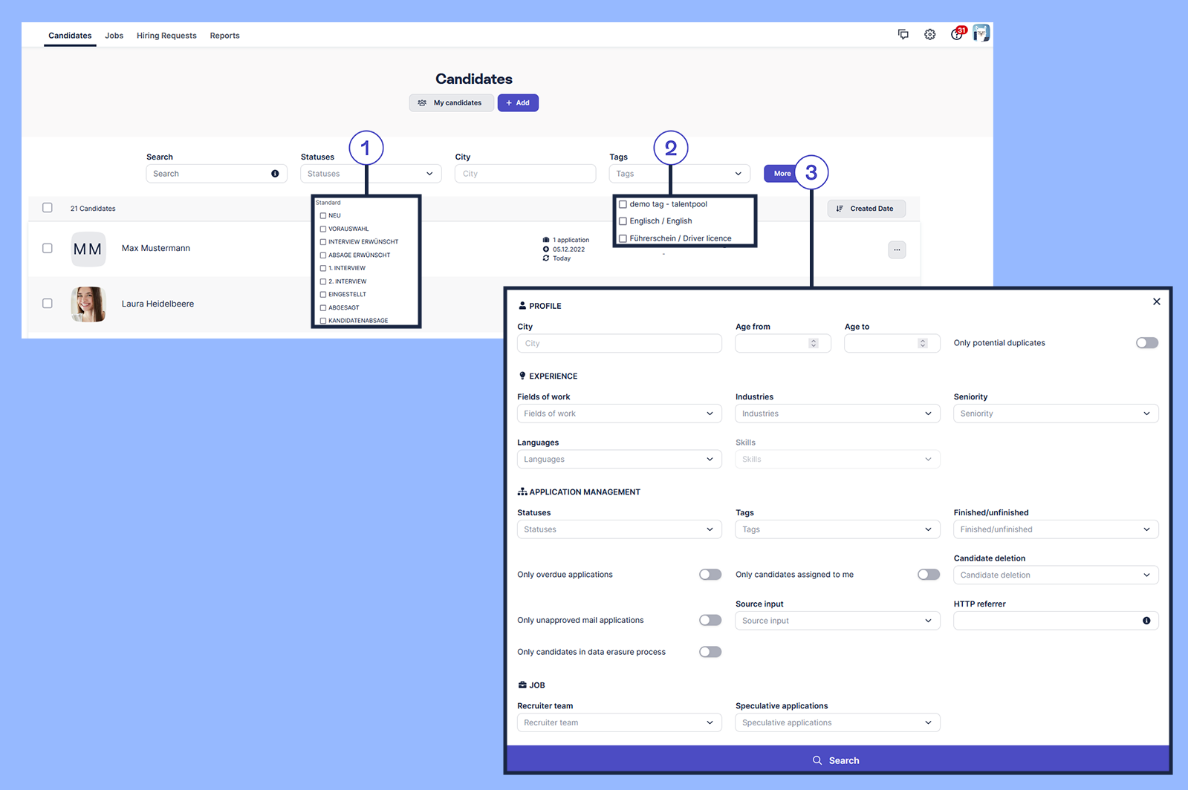Expand the Fields of work dropdown
The height and width of the screenshot is (790, 1188).
point(619,414)
